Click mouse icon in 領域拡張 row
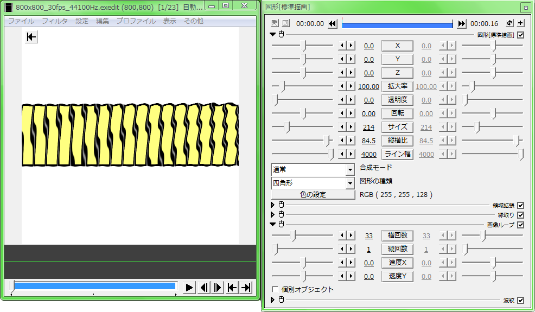This screenshot has height=312, width=535. point(281,205)
